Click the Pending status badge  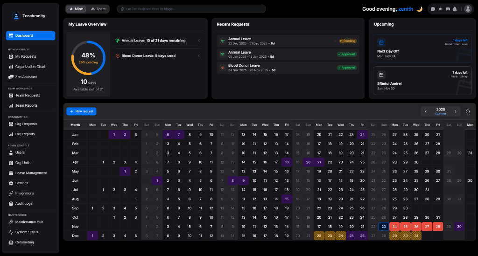point(348,41)
